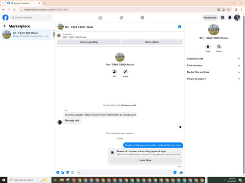Open the Friends icon in top navigation
Viewport: 245px width, 183px height.
coord(122,18)
